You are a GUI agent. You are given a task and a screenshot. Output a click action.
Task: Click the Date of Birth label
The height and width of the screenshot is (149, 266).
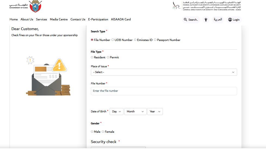(98, 112)
